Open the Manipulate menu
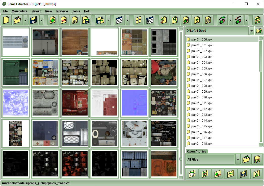The height and width of the screenshot is (186, 264). click(x=19, y=11)
